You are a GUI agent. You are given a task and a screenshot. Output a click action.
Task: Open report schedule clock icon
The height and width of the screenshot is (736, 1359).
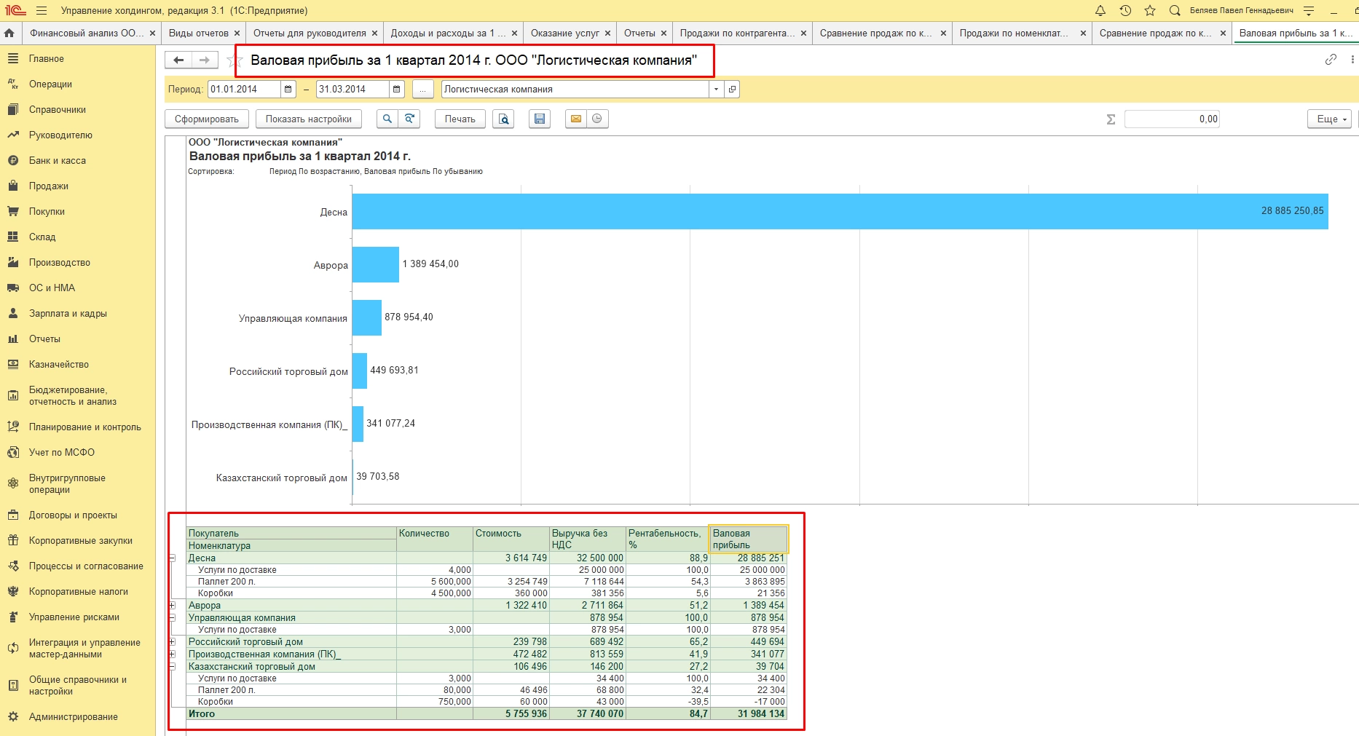point(597,119)
